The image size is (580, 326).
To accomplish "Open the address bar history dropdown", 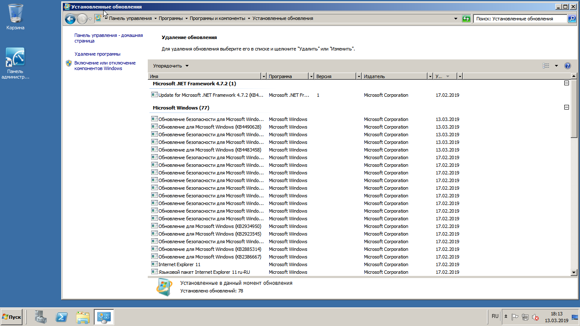I will tap(456, 19).
